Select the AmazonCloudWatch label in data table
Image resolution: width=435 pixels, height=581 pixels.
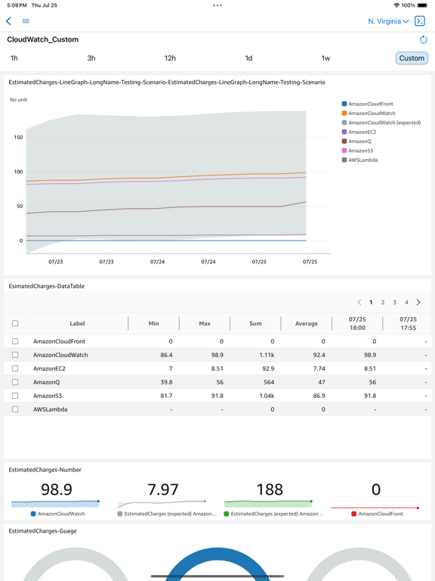click(x=60, y=355)
